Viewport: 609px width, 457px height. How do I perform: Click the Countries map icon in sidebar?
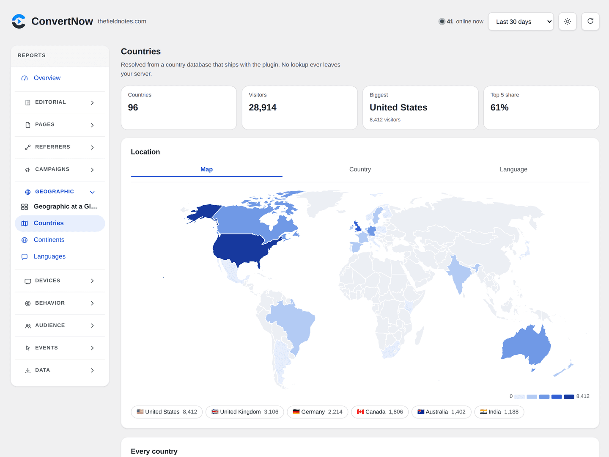[25, 223]
